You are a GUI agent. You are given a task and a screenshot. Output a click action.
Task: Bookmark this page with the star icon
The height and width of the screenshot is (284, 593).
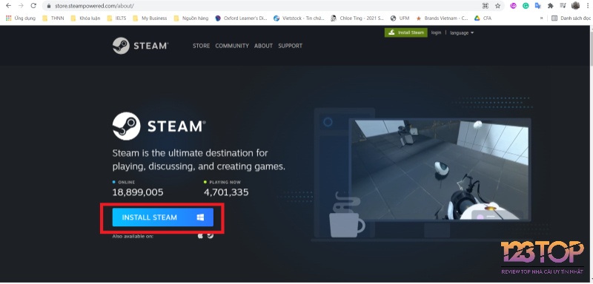(497, 6)
